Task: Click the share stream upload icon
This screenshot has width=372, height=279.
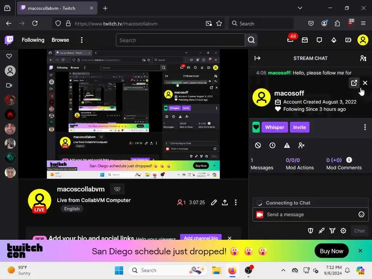Action: (x=225, y=202)
